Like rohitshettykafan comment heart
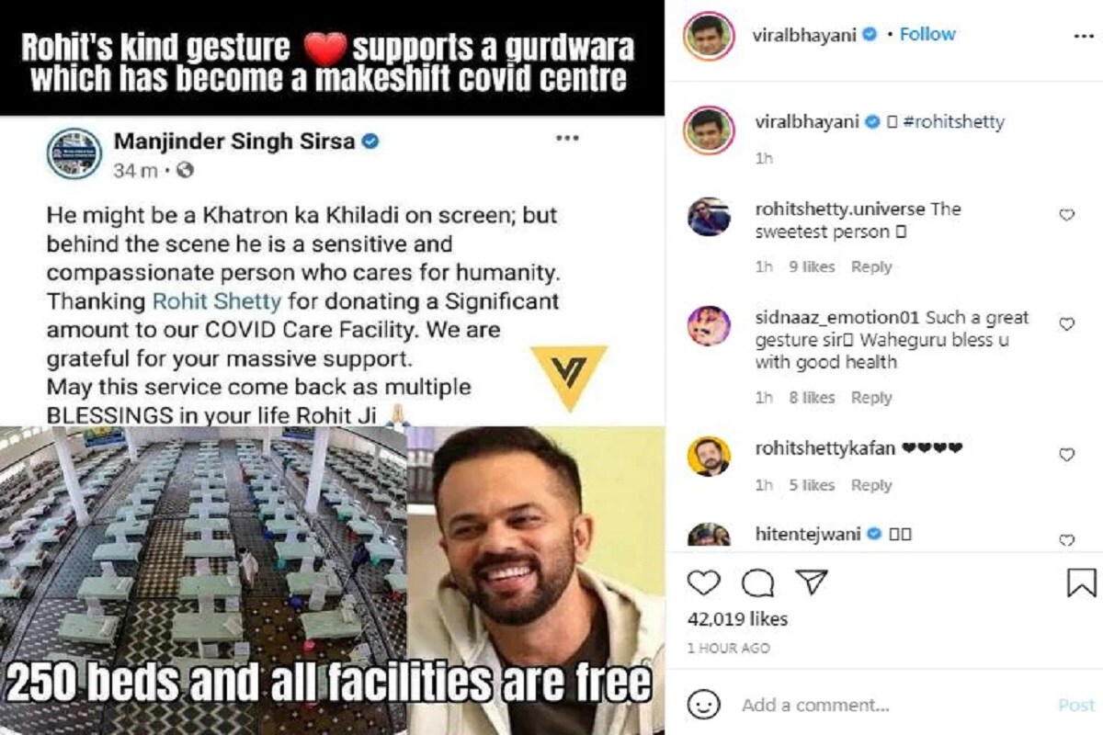 (x=1066, y=455)
